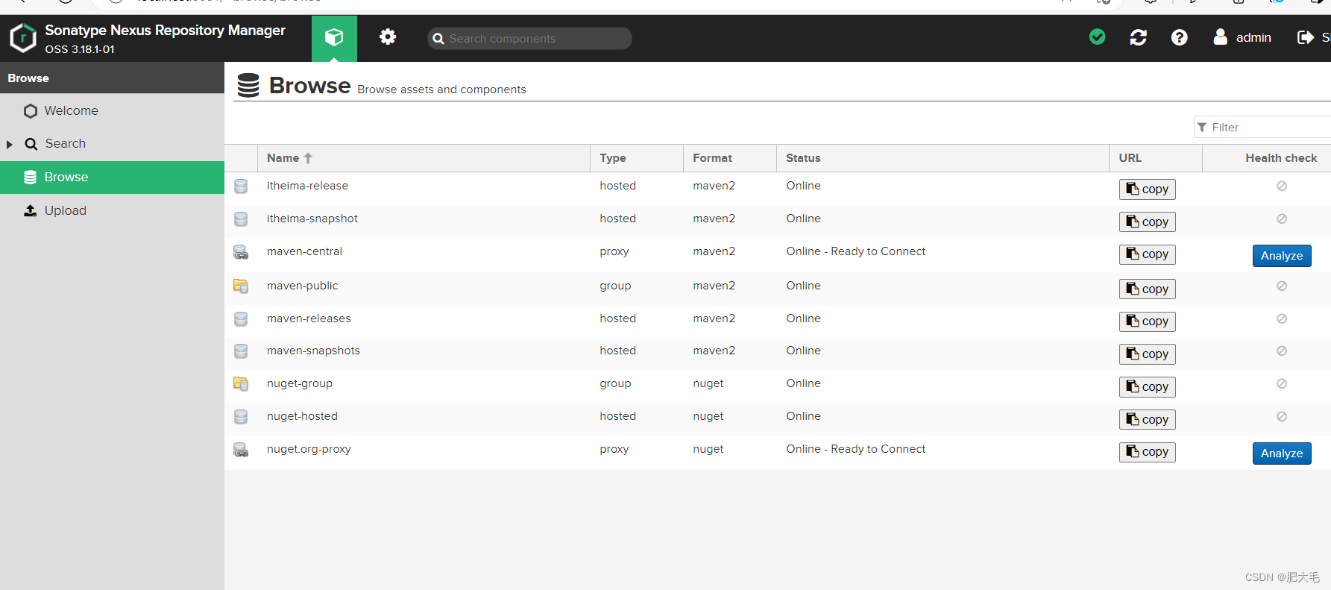This screenshot has width=1331, height=590.
Task: Click the Filter input box
Action: (x=1262, y=128)
